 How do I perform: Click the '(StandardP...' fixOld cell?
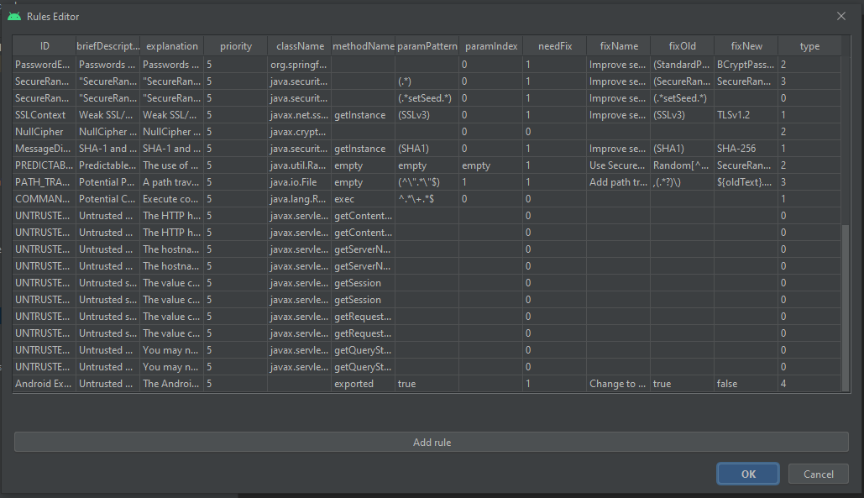point(682,65)
